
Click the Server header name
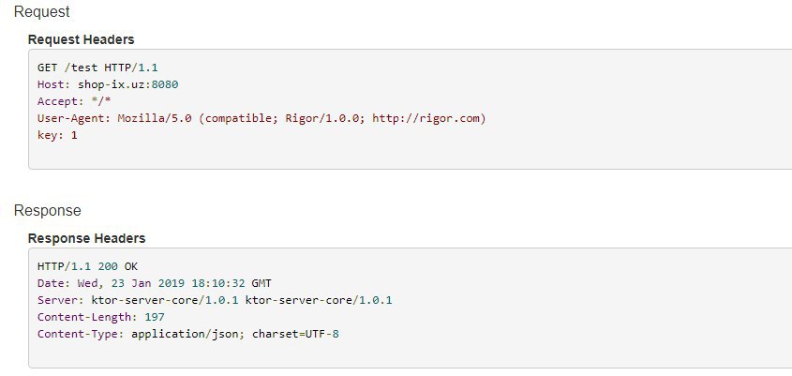pos(57,300)
